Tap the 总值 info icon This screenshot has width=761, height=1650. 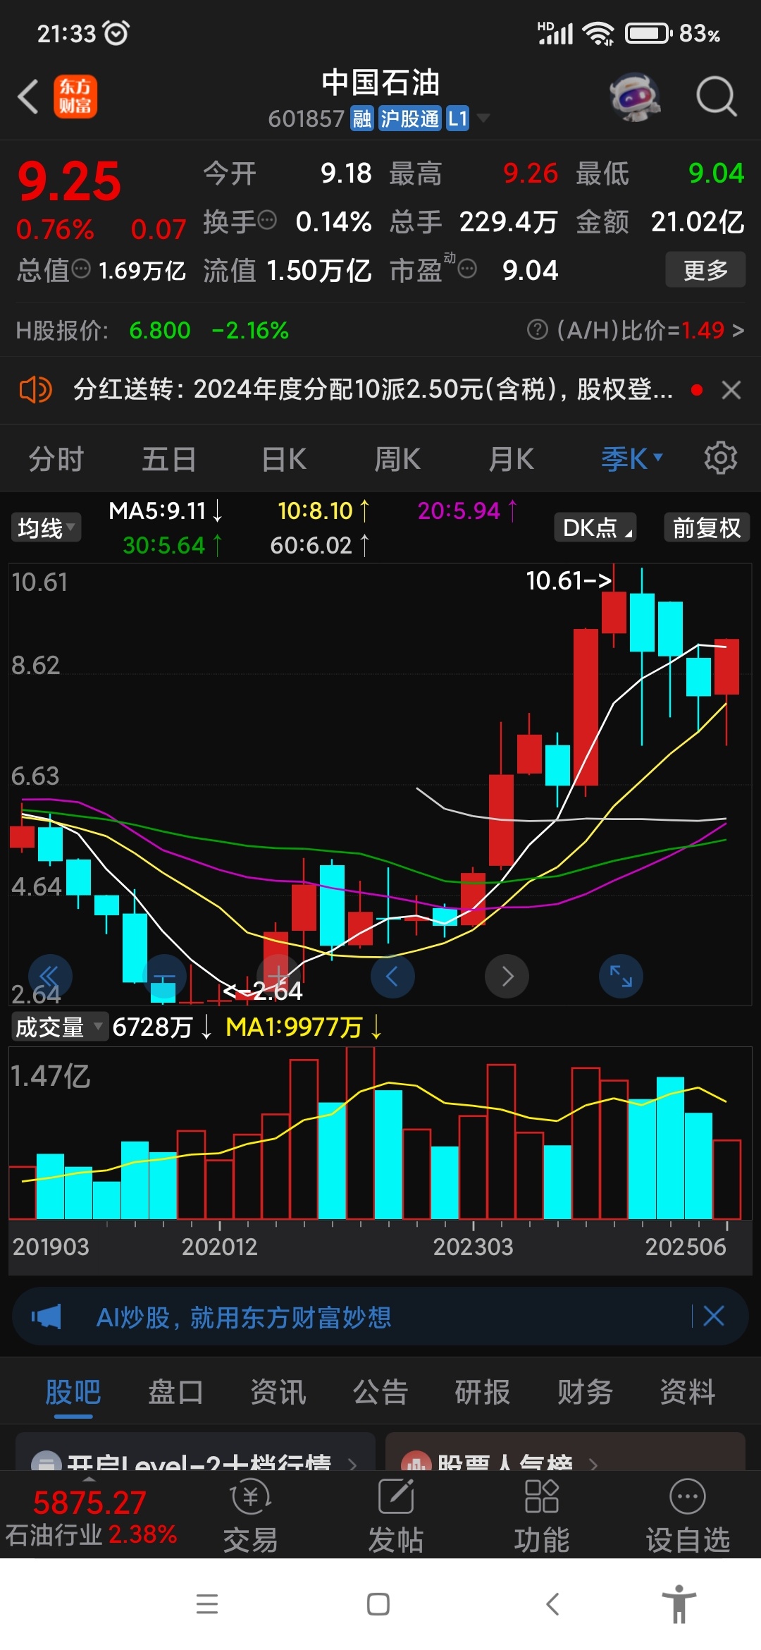[82, 269]
